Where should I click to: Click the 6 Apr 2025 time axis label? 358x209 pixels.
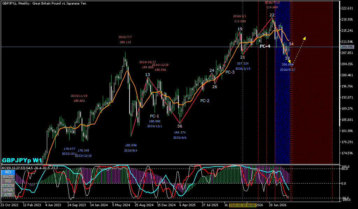coord(187,205)
